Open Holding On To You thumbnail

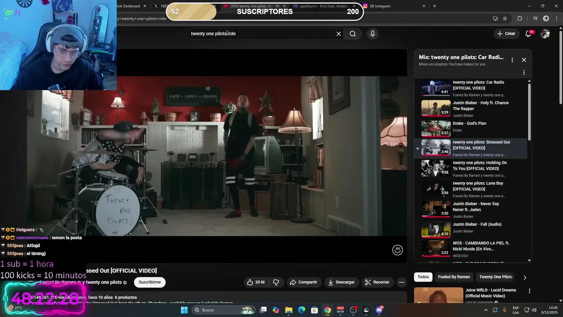[436, 168]
